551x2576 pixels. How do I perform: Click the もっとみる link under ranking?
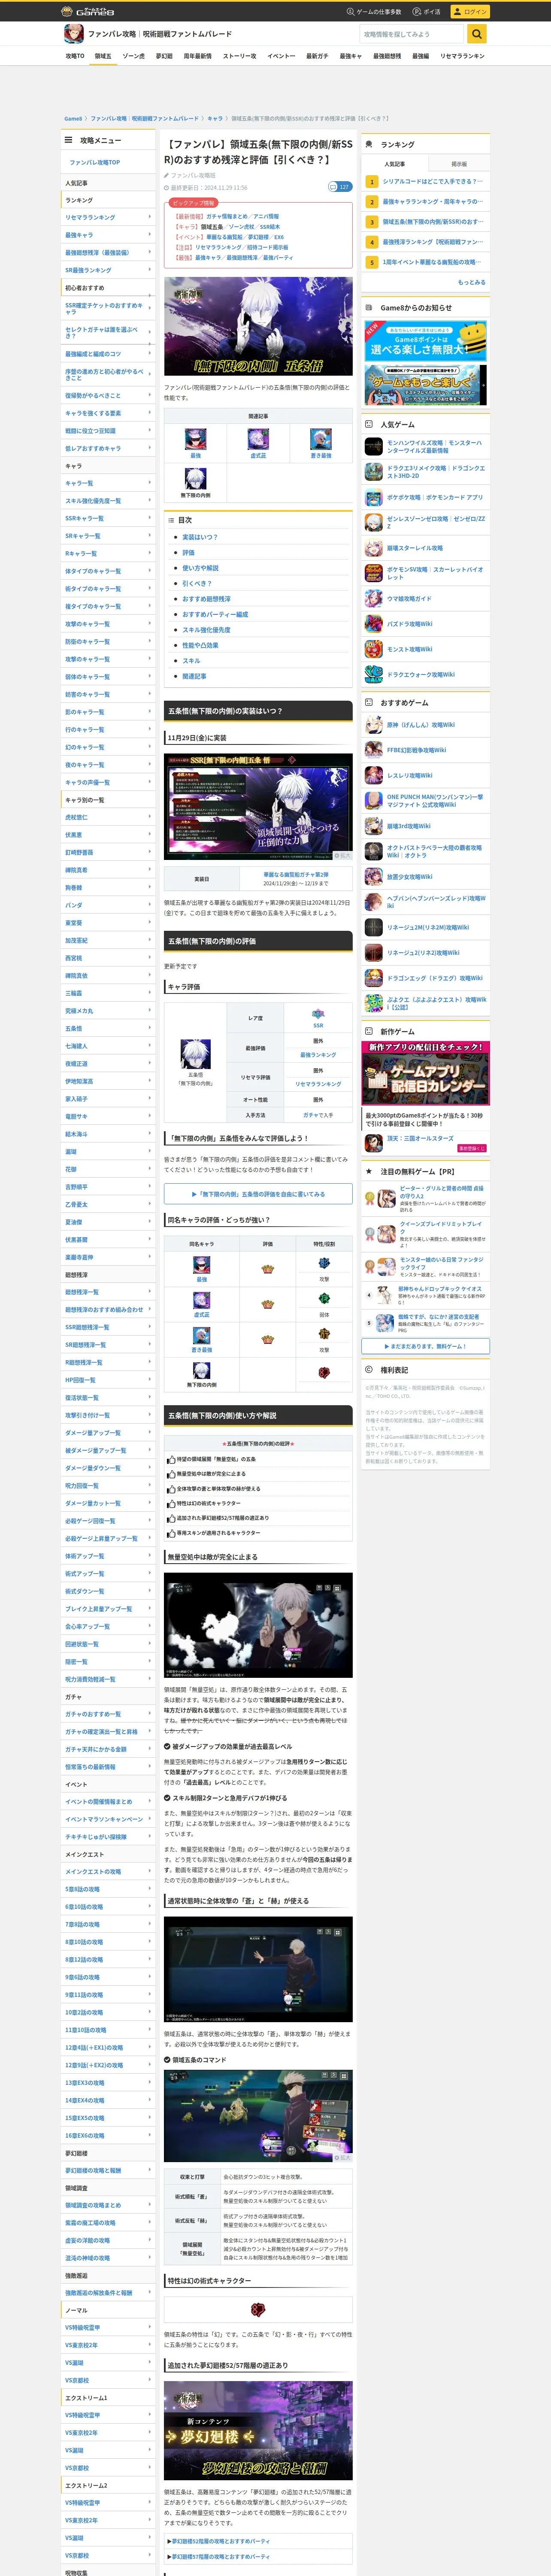[x=472, y=282]
